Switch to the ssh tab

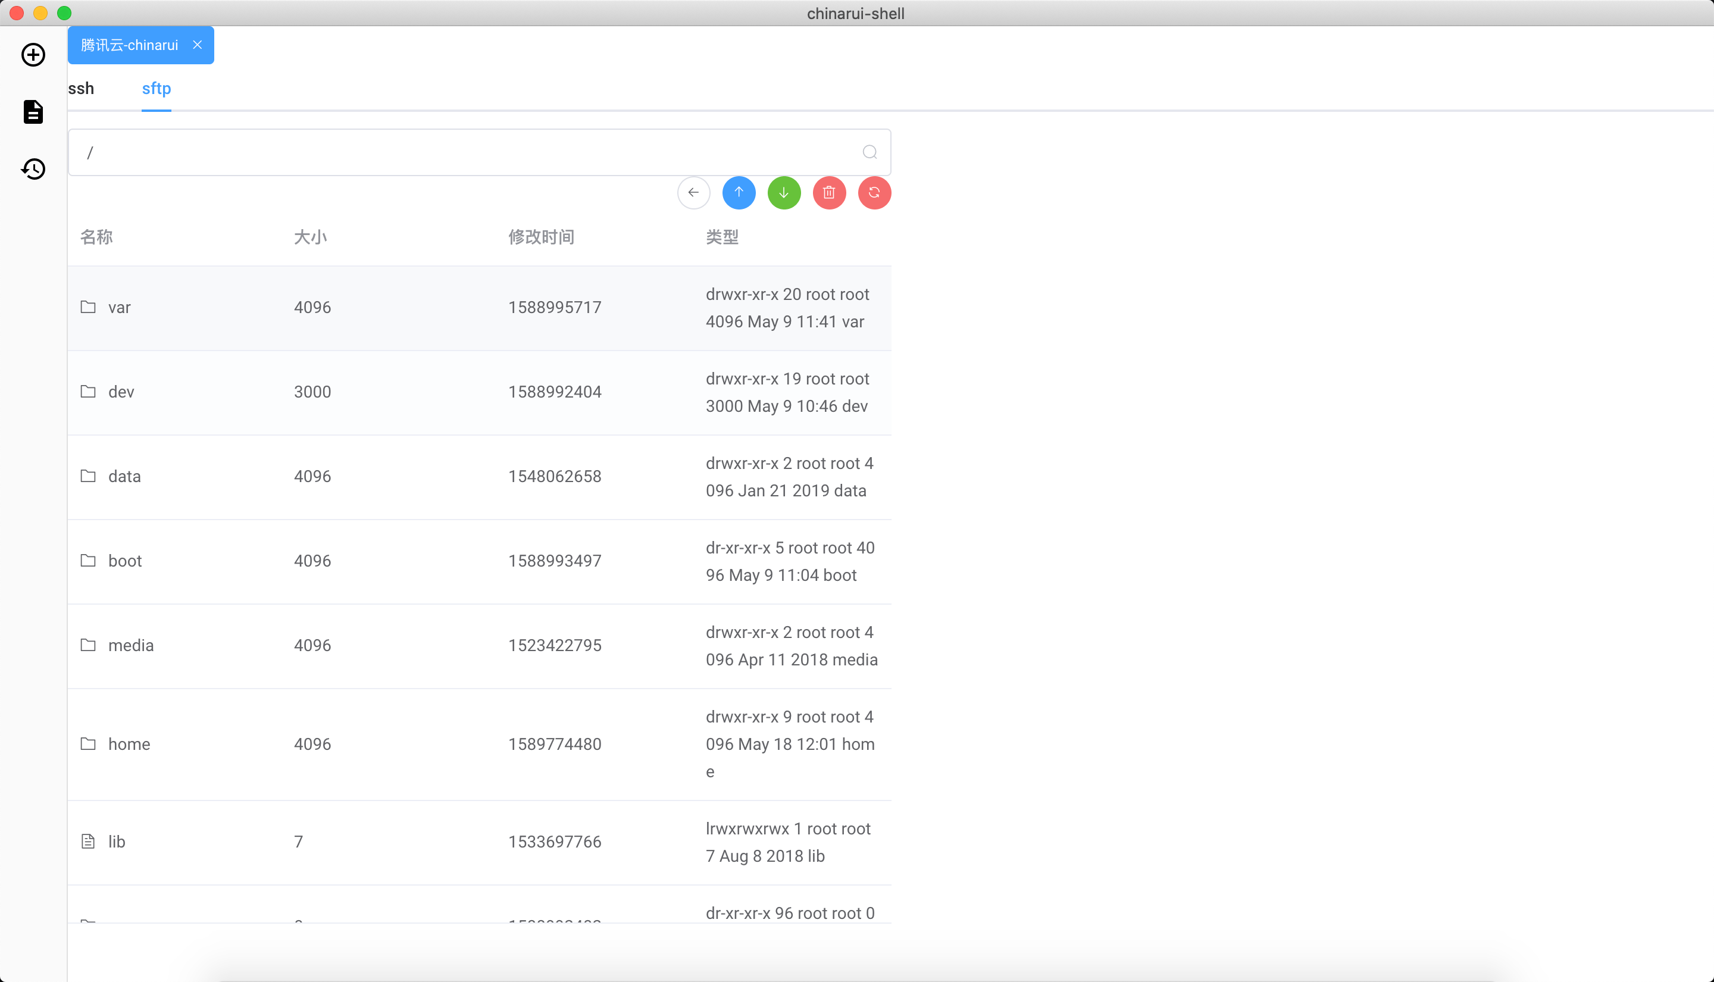click(x=80, y=88)
